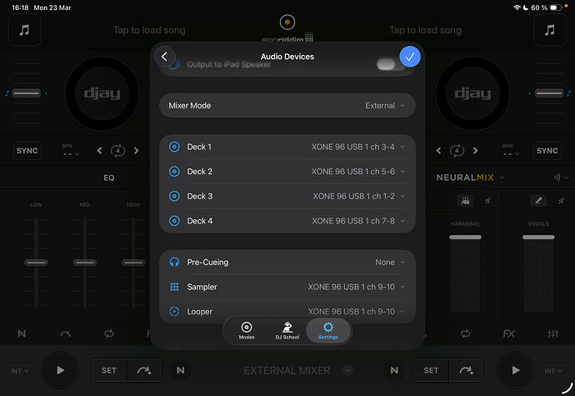This screenshot has height=396, width=575.
Task: Open NEURALMIX panel dropdown
Action: click(x=471, y=178)
